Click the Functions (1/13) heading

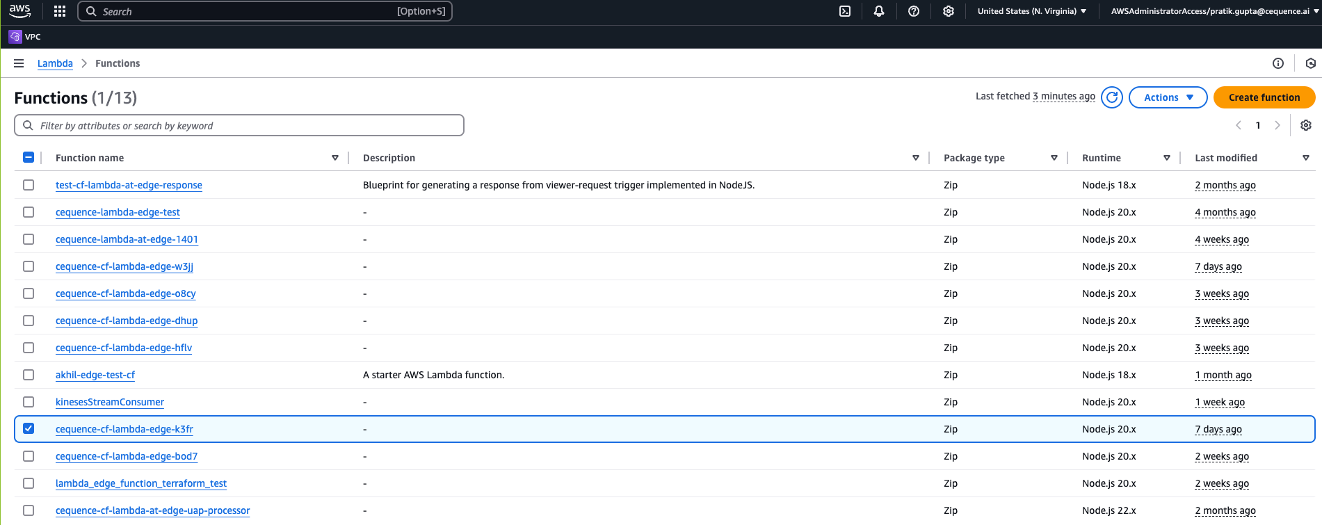click(x=76, y=98)
